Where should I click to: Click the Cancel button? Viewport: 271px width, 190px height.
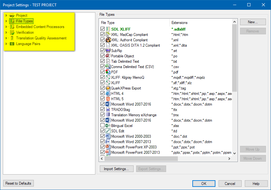tap(230, 184)
